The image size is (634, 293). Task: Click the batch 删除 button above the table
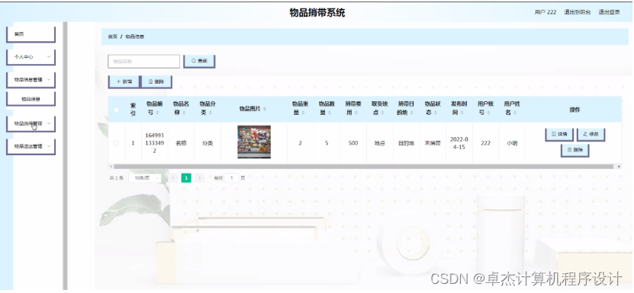click(156, 81)
